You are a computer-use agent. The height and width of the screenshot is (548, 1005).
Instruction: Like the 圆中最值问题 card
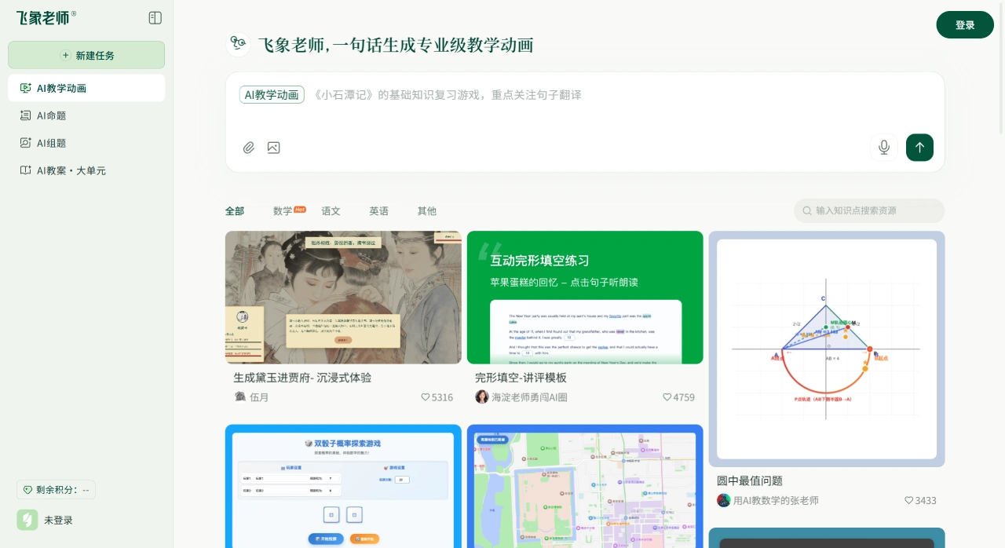908,500
